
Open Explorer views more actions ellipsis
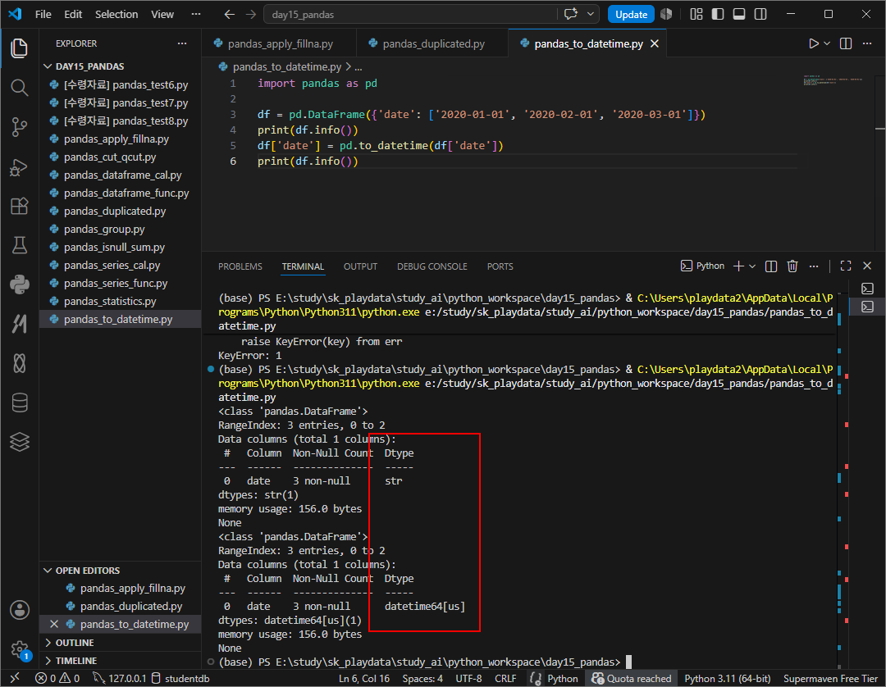click(x=182, y=43)
